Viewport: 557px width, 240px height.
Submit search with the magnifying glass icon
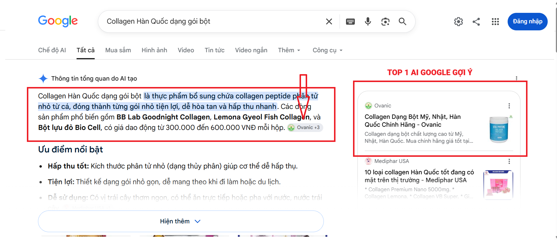[402, 21]
